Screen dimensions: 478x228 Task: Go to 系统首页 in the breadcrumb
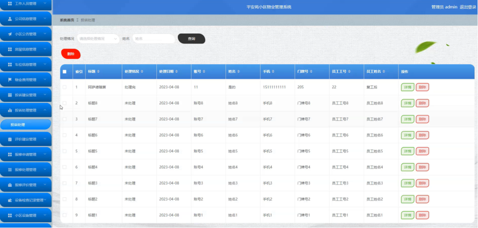pyautogui.click(x=67, y=20)
